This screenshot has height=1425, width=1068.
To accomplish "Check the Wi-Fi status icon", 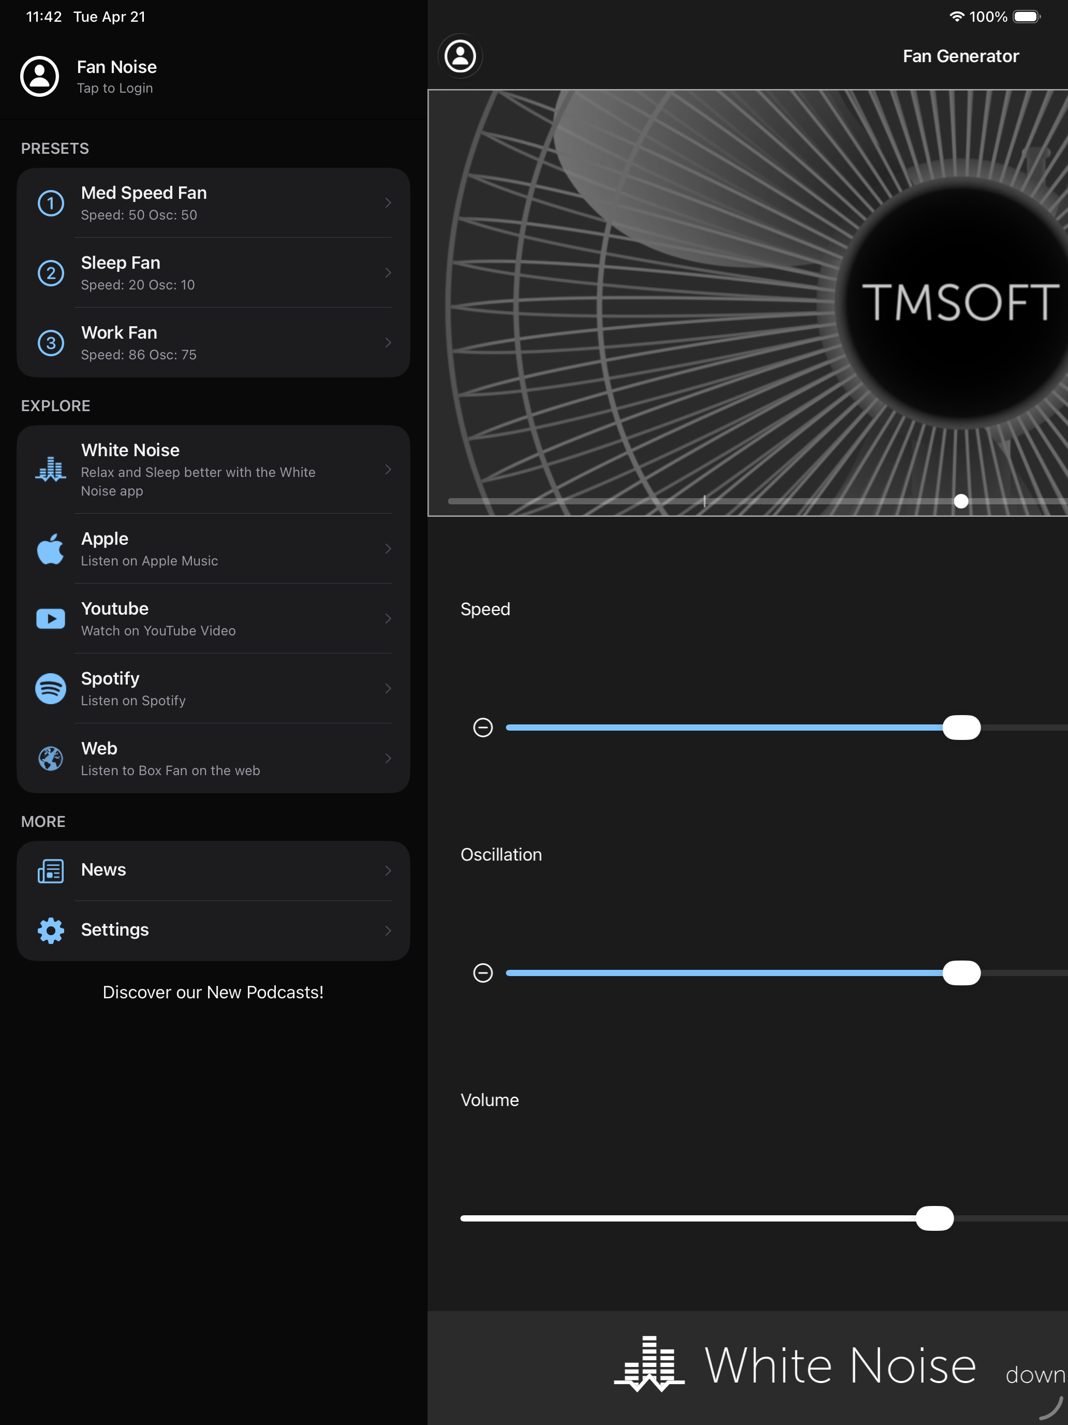I will tap(957, 17).
